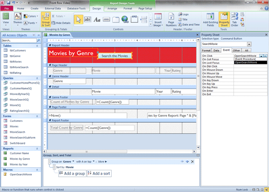Image resolution: width=269 pixels, height=192 pixels.
Task: Insert a Logo in the header
Action: (184, 14)
